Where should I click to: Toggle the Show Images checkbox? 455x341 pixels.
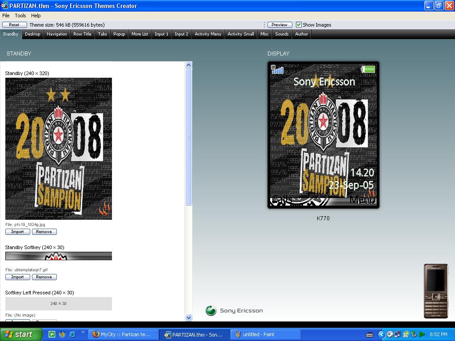299,25
